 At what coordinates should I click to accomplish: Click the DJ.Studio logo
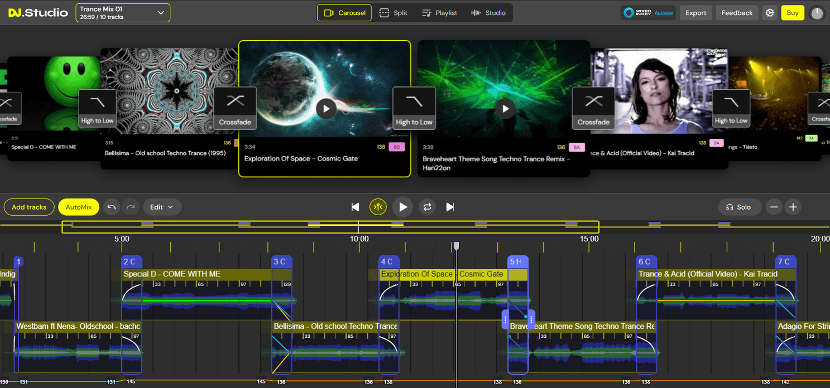(38, 13)
